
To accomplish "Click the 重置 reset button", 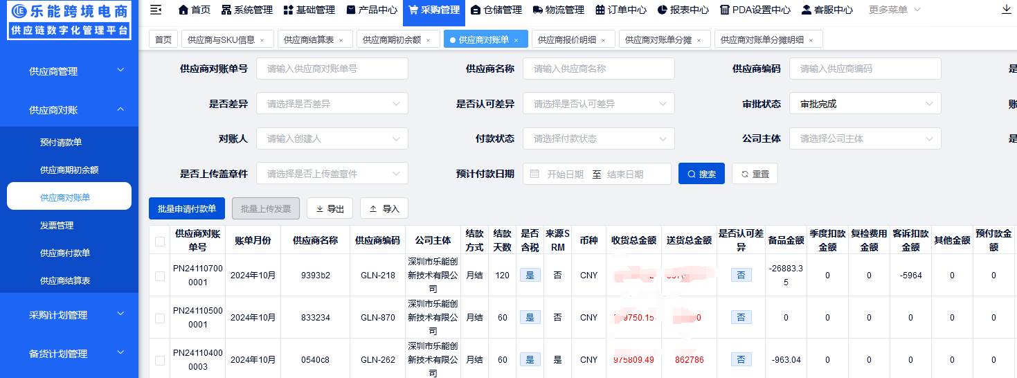I will pos(755,174).
